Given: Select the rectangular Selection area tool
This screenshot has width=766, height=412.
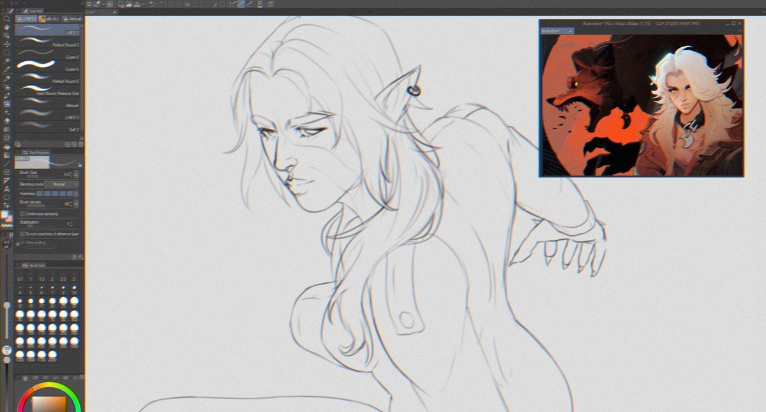Looking at the screenshot, I should pos(6,53).
